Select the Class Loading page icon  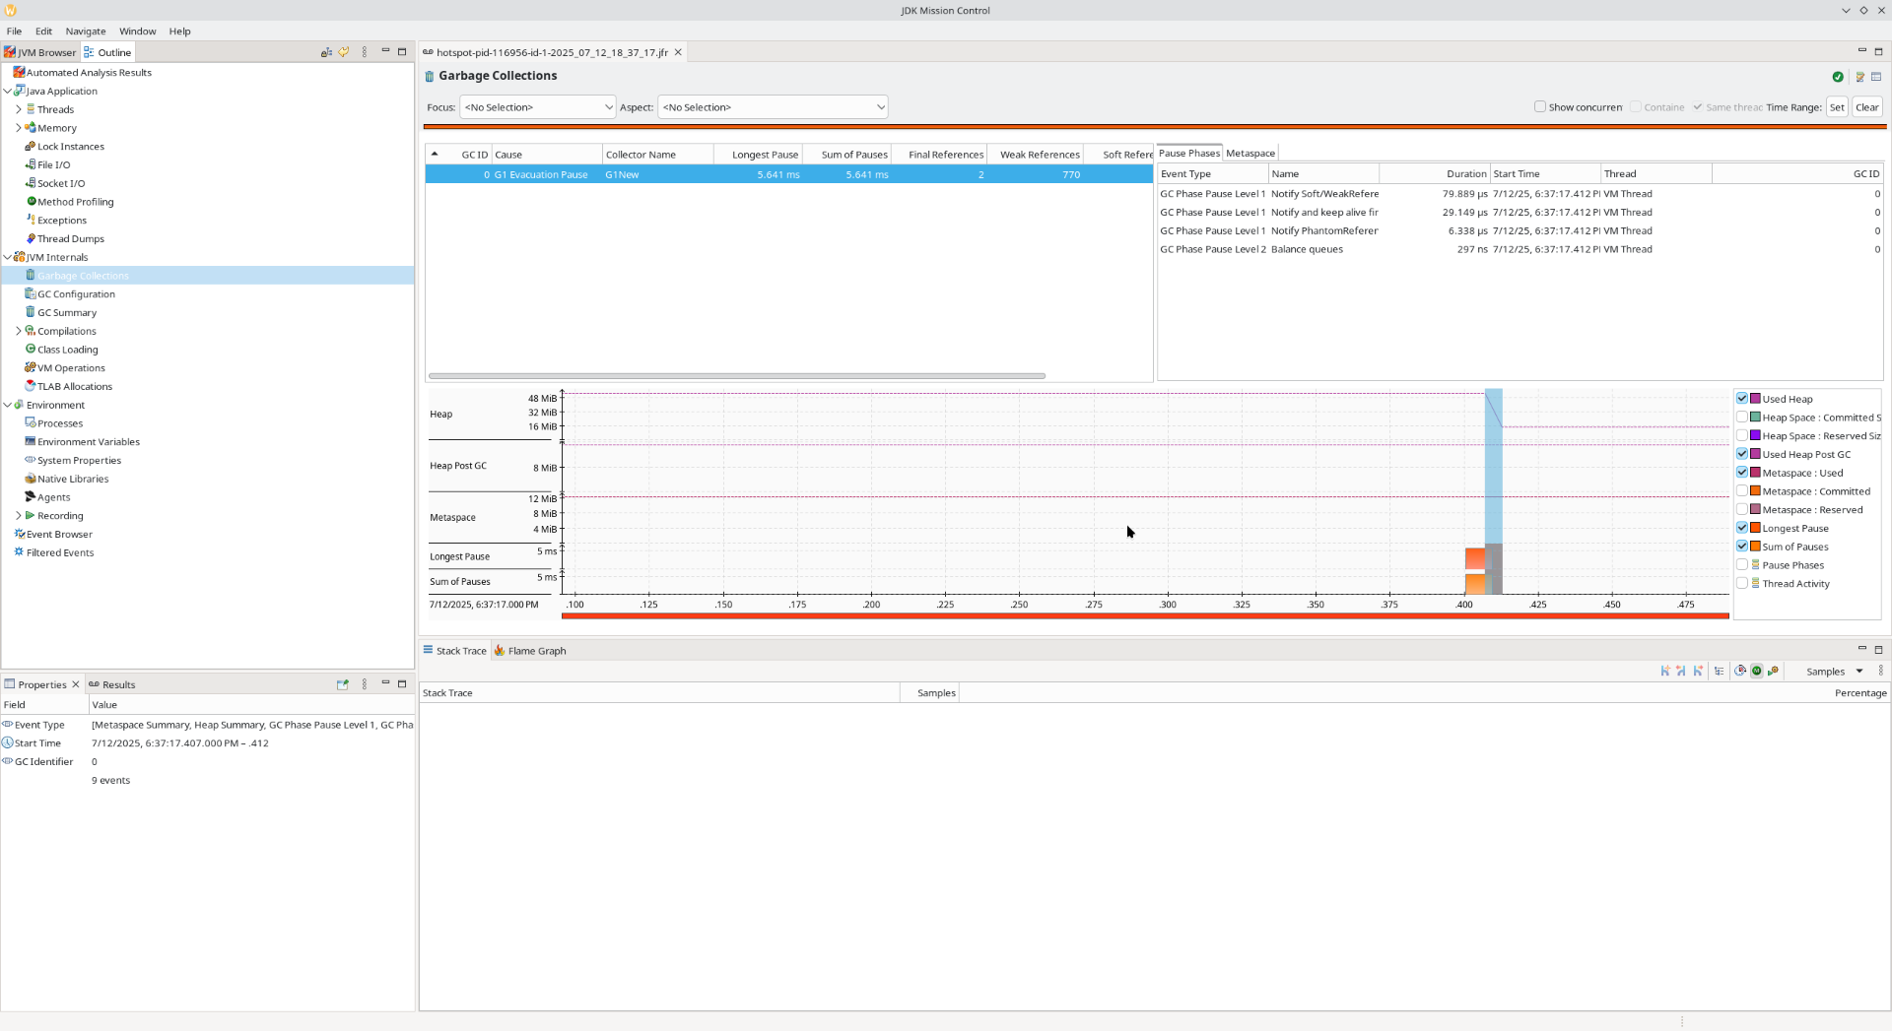click(x=31, y=349)
